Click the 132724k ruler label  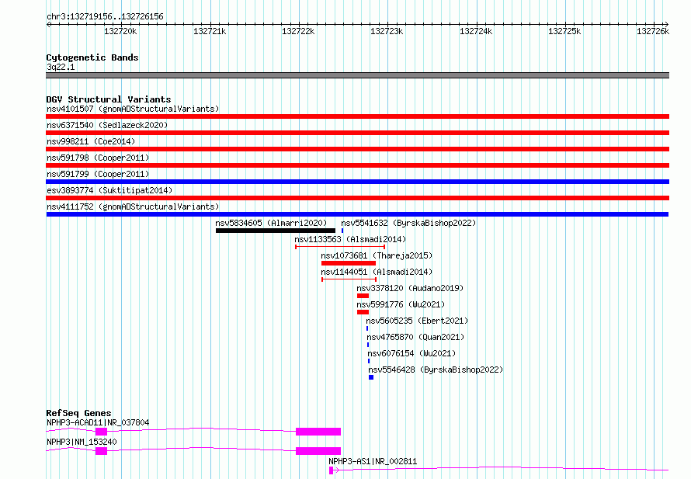tap(476, 31)
